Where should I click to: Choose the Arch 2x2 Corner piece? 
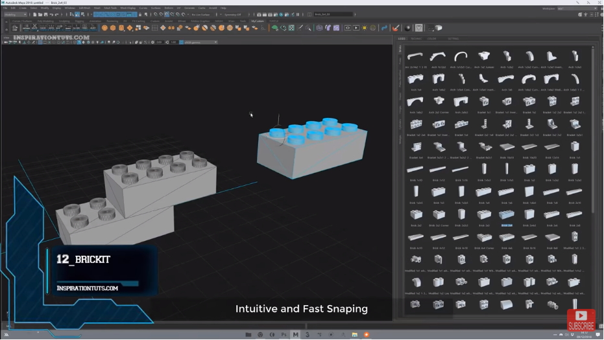point(439,102)
